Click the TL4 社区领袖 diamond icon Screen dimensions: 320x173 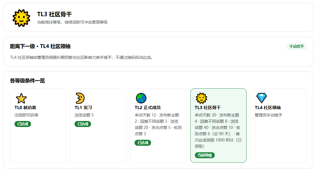pyautogui.click(x=261, y=98)
